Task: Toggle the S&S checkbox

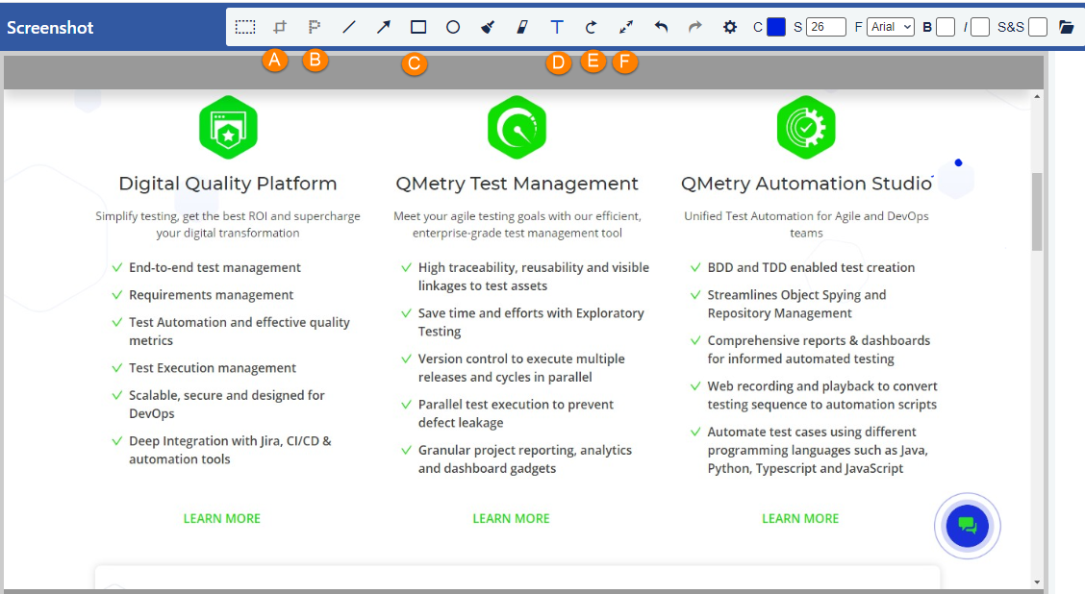Action: 1038,26
